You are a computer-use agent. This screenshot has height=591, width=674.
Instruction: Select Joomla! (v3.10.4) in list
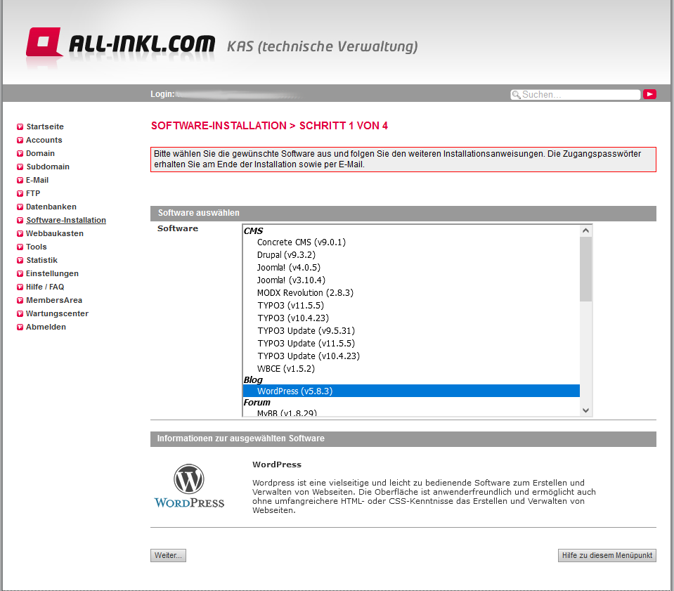tap(411, 280)
